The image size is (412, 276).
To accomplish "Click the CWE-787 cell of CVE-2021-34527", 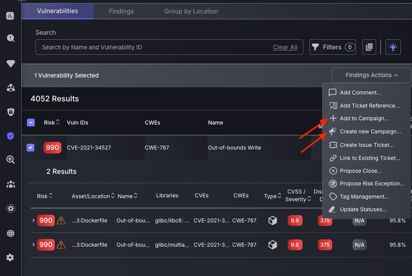I will [157, 148].
